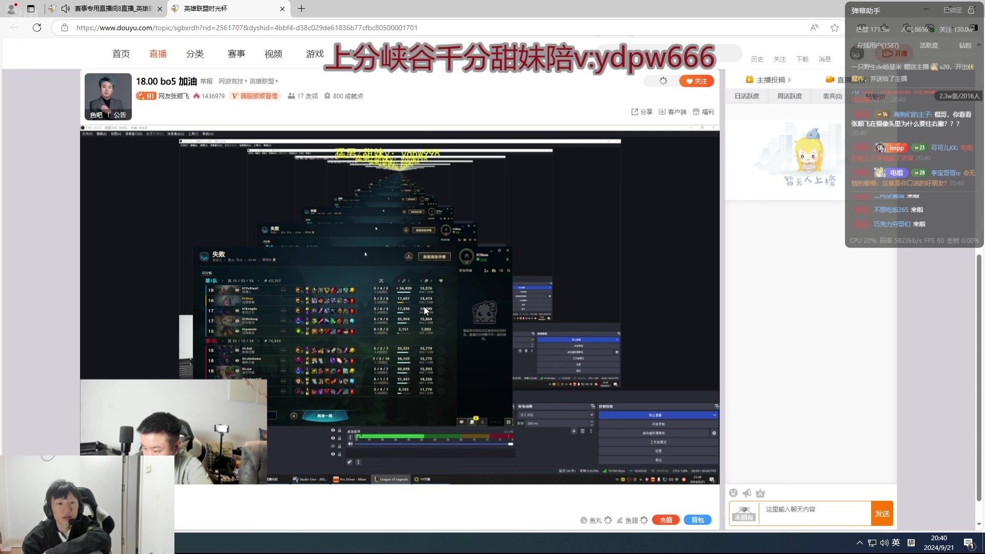Click the 客户端 download client icon
Screen dimensions: 985x554
tap(662, 112)
